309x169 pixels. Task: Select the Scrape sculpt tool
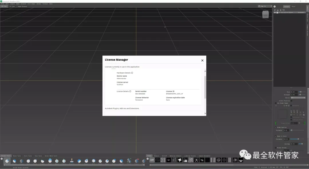click(86, 161)
